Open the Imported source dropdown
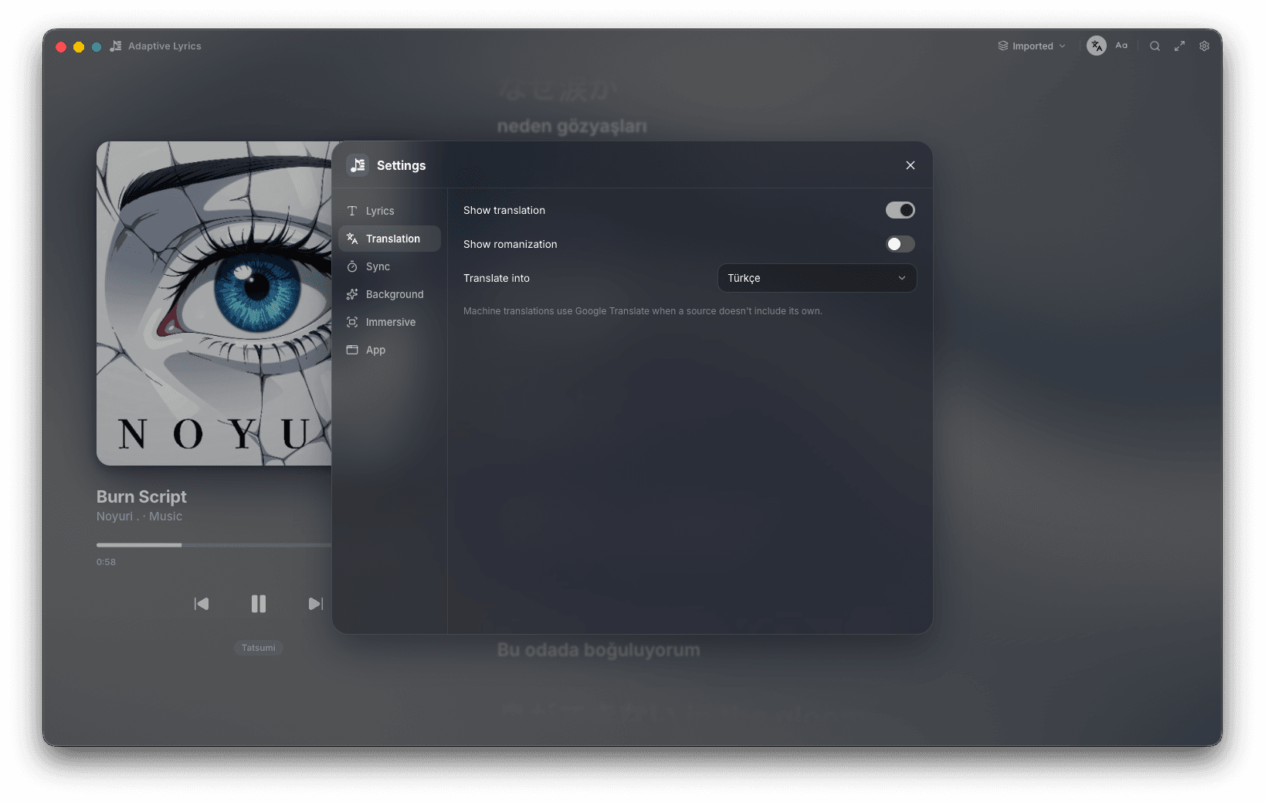The height and width of the screenshot is (803, 1265). pos(1032,46)
